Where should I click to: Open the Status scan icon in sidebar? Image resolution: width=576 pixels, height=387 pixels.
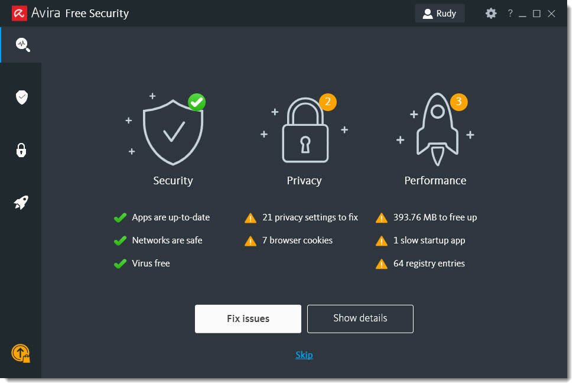click(x=22, y=44)
